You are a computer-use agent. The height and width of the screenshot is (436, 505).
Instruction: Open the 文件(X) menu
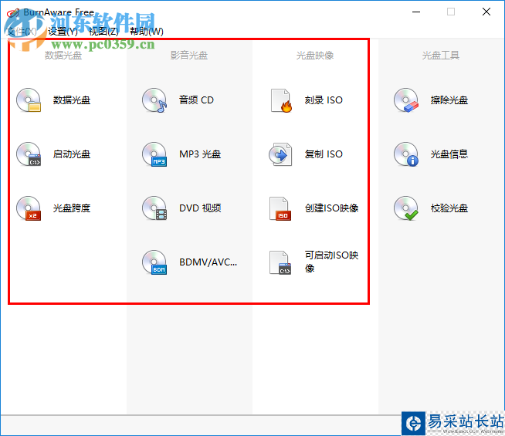click(x=22, y=31)
